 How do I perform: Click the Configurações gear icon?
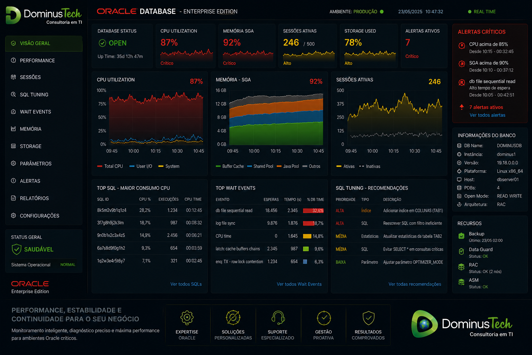pos(14,216)
